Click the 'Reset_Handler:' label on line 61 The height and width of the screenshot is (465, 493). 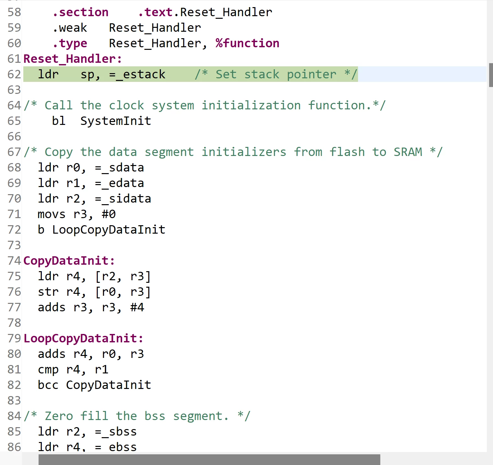pyautogui.click(x=73, y=59)
